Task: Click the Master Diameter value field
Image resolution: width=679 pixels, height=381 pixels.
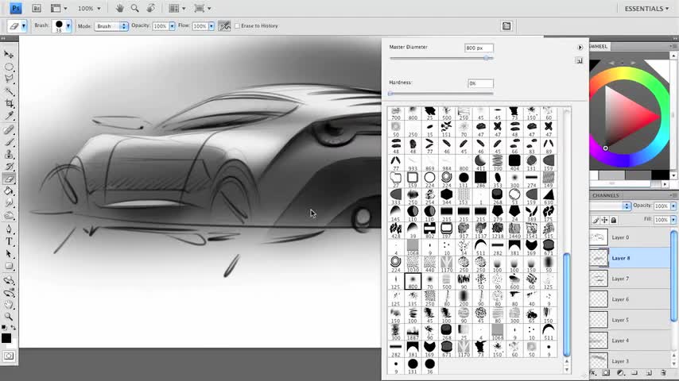Action: [x=479, y=48]
